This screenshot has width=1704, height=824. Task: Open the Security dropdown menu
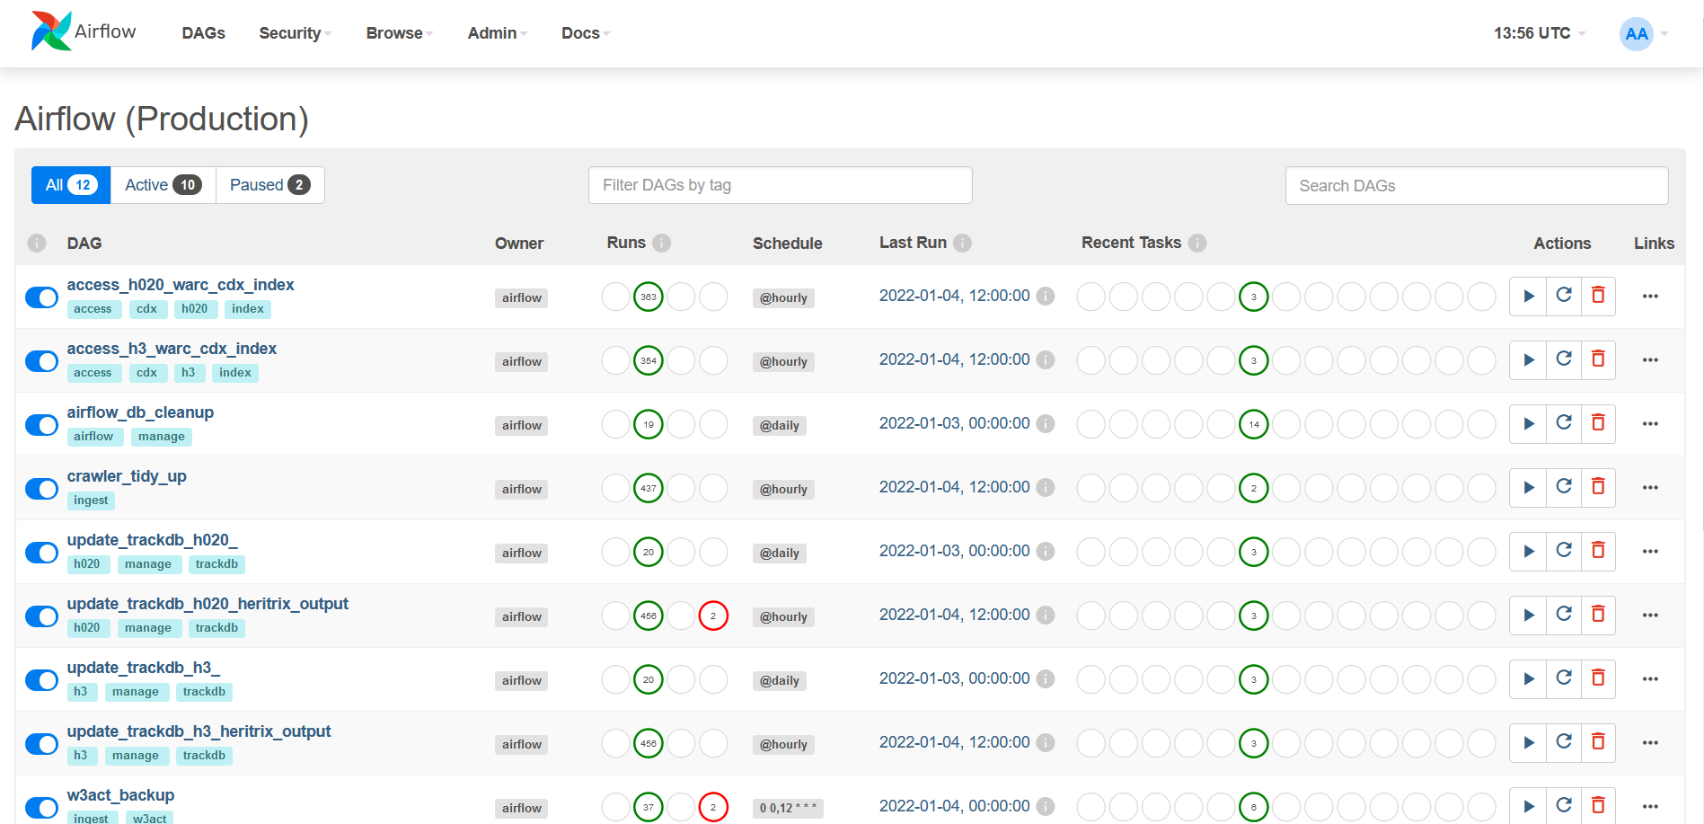pyautogui.click(x=295, y=33)
